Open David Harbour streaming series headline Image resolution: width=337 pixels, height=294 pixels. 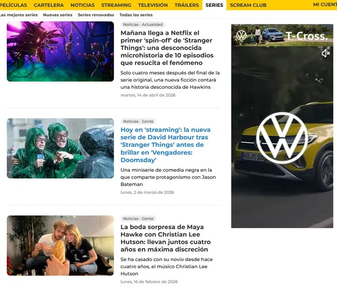point(165,145)
